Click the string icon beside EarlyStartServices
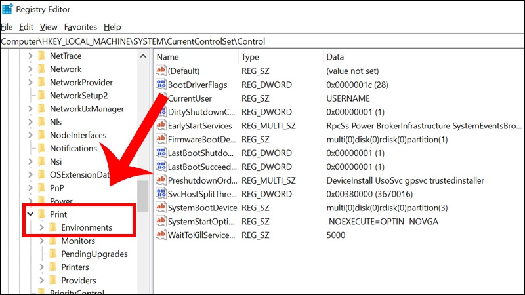This screenshot has width=525, height=295. click(161, 125)
